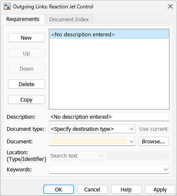Click the Use current button
This screenshot has width=177, height=196.
pos(154,129)
